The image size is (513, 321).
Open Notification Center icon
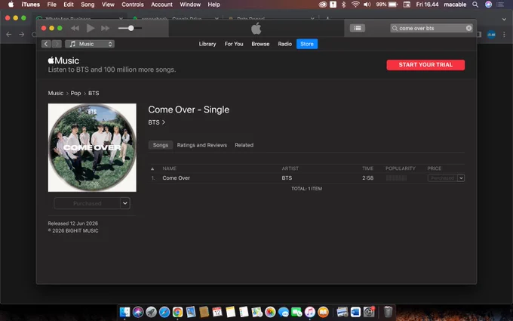pos(500,5)
